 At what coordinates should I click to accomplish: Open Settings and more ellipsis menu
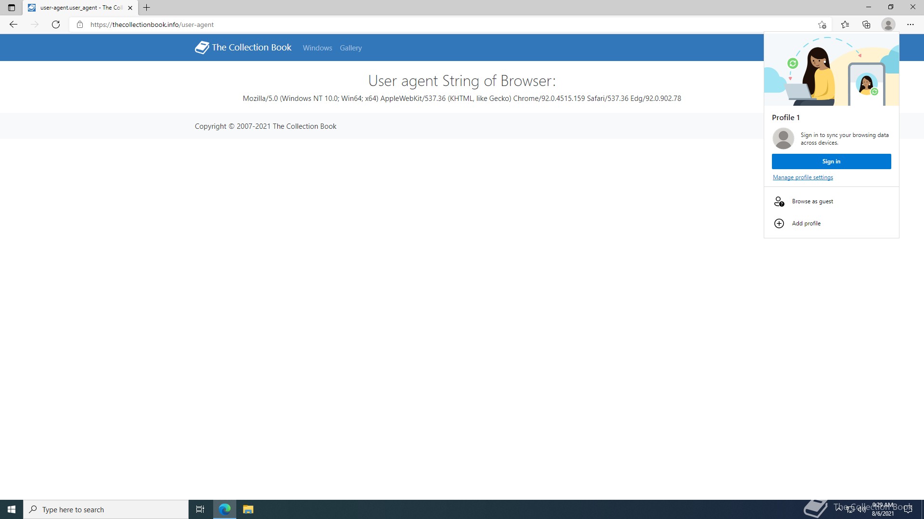(x=910, y=25)
